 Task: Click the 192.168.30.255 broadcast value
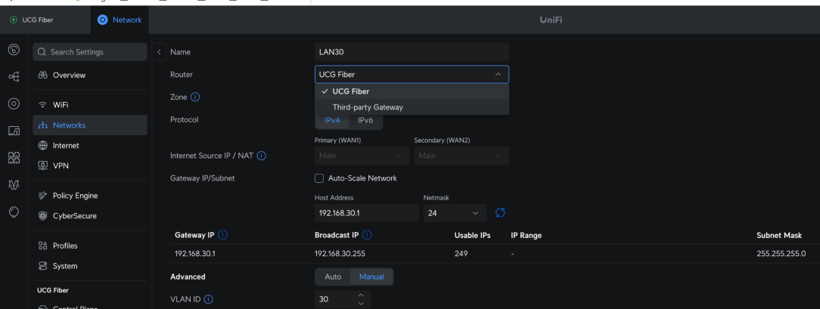click(340, 254)
